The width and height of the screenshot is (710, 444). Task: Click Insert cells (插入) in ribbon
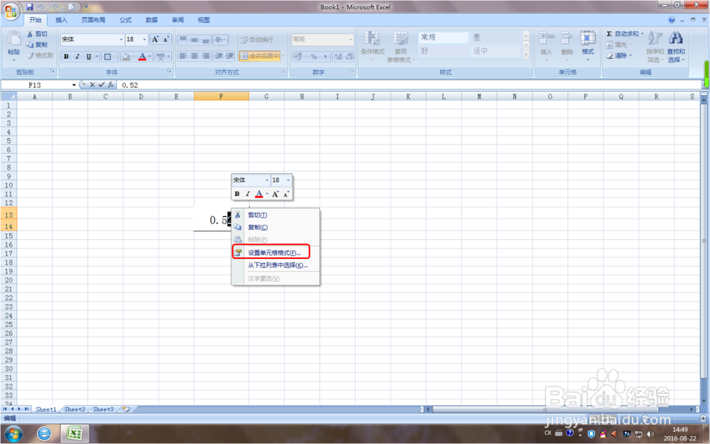coord(546,46)
